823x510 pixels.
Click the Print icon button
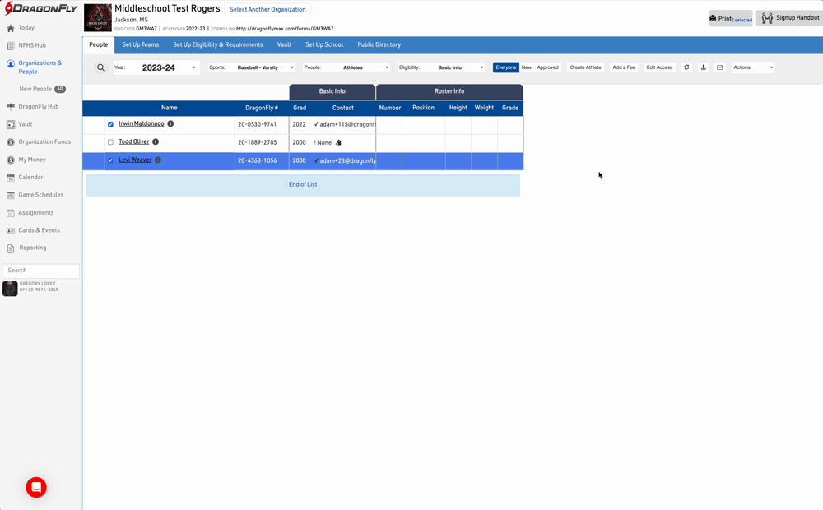point(730,18)
